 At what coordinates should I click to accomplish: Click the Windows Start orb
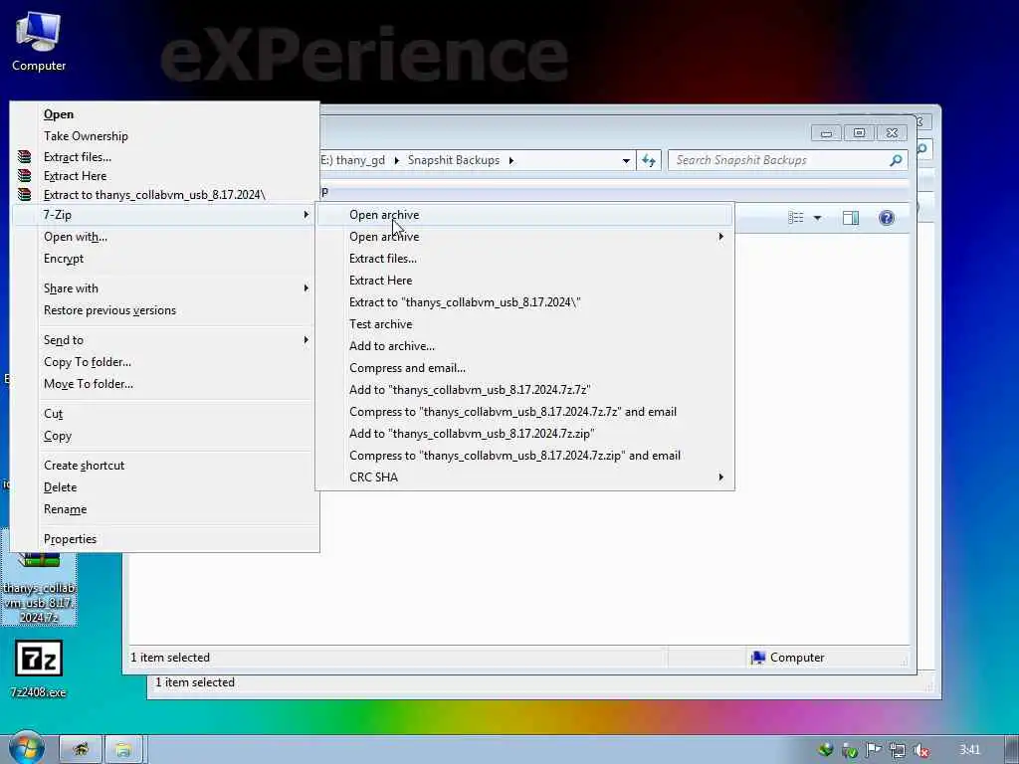click(27, 748)
